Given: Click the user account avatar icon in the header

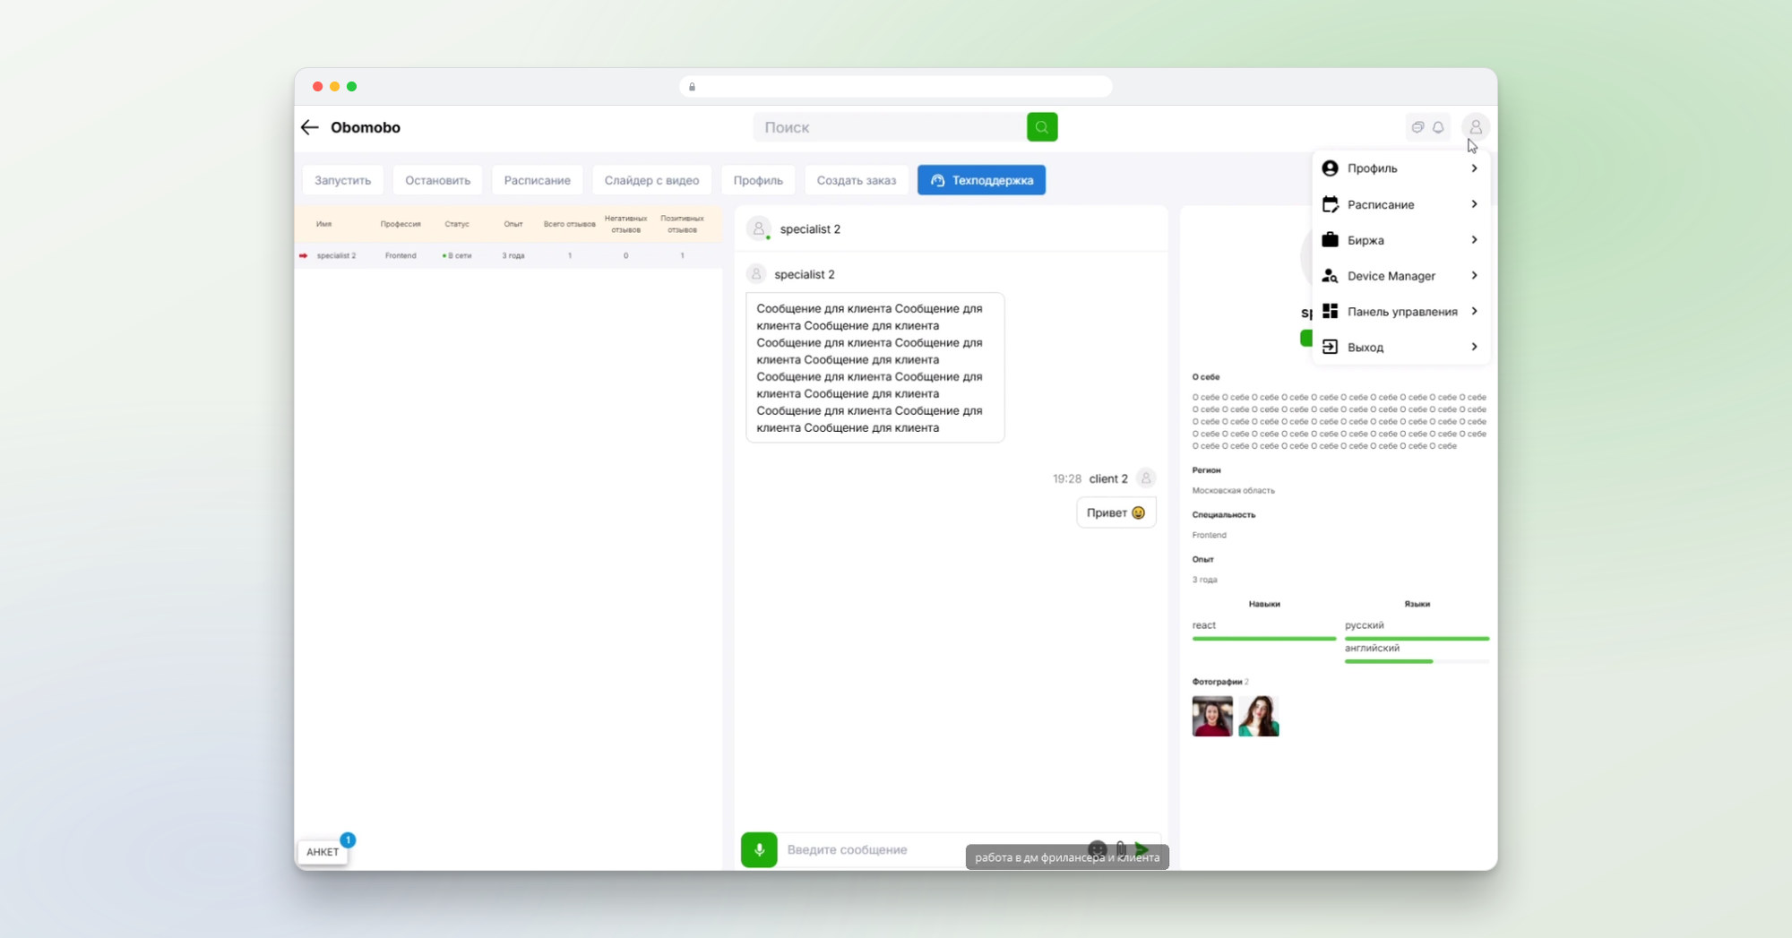Looking at the screenshot, I should click(1476, 127).
